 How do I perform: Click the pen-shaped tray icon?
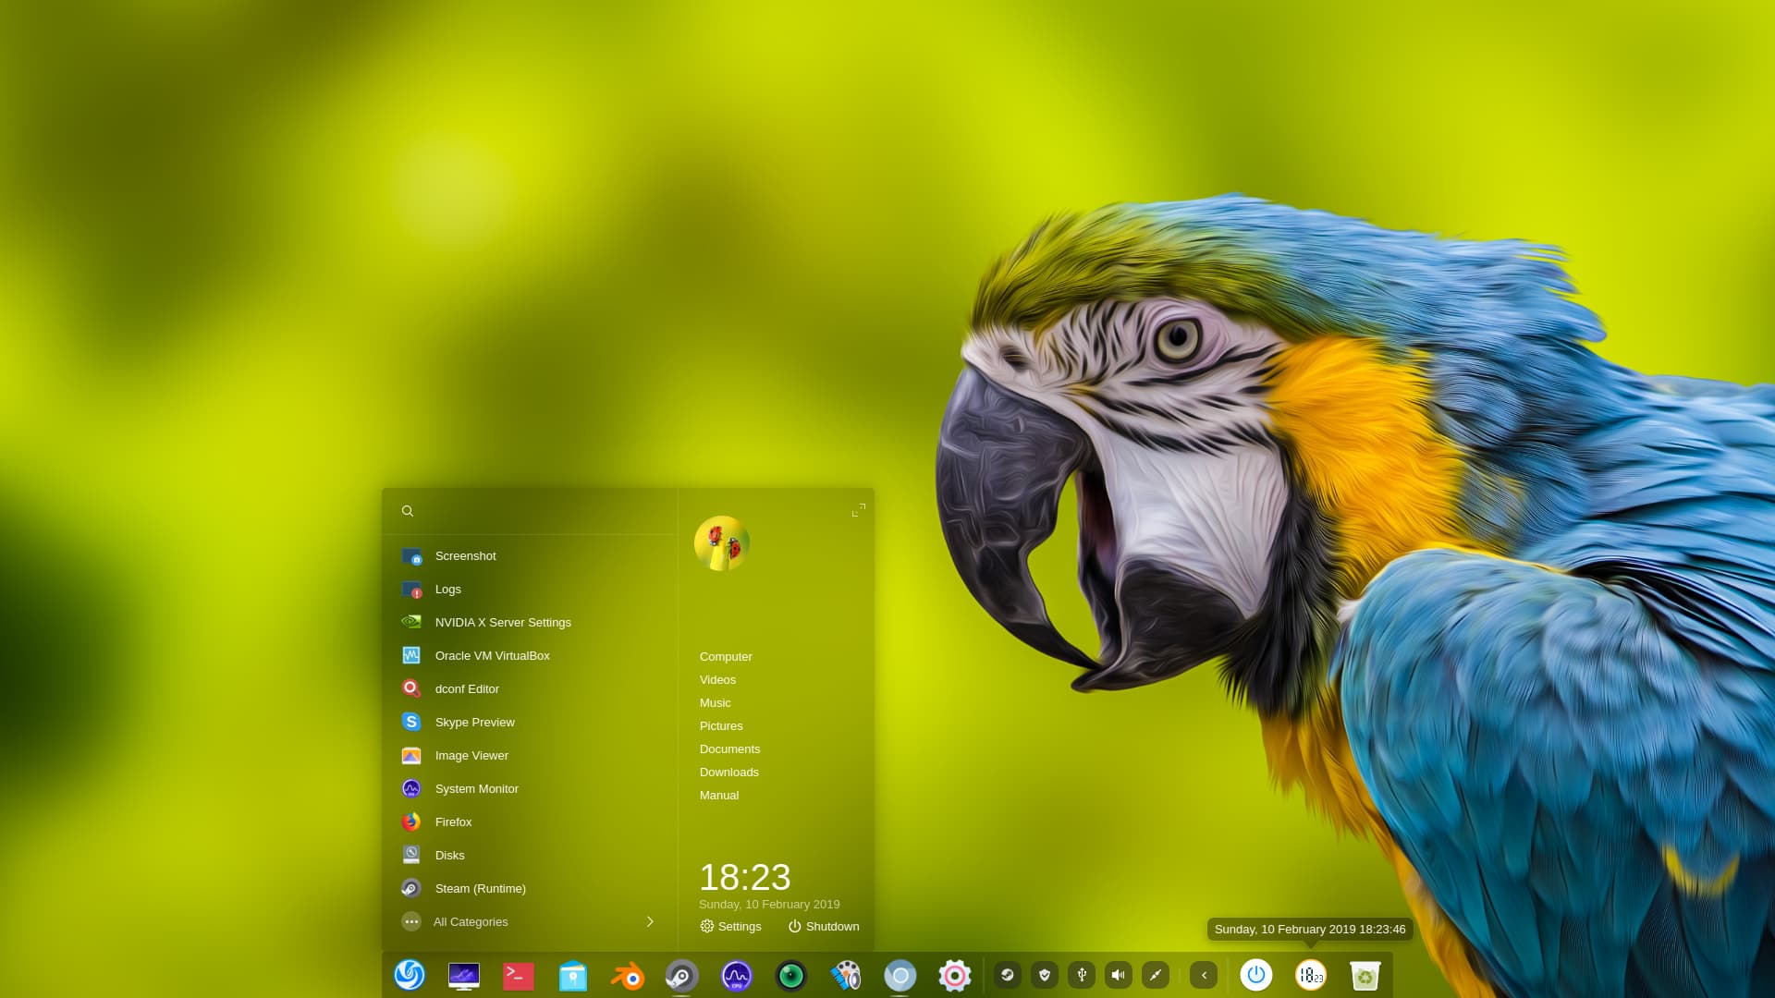tap(1156, 975)
